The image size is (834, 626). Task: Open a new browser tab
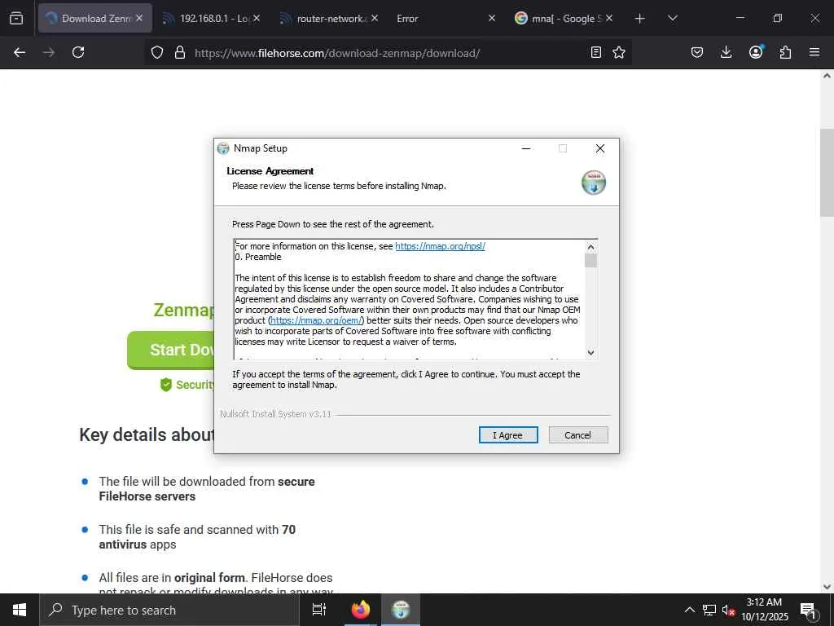[x=640, y=19]
